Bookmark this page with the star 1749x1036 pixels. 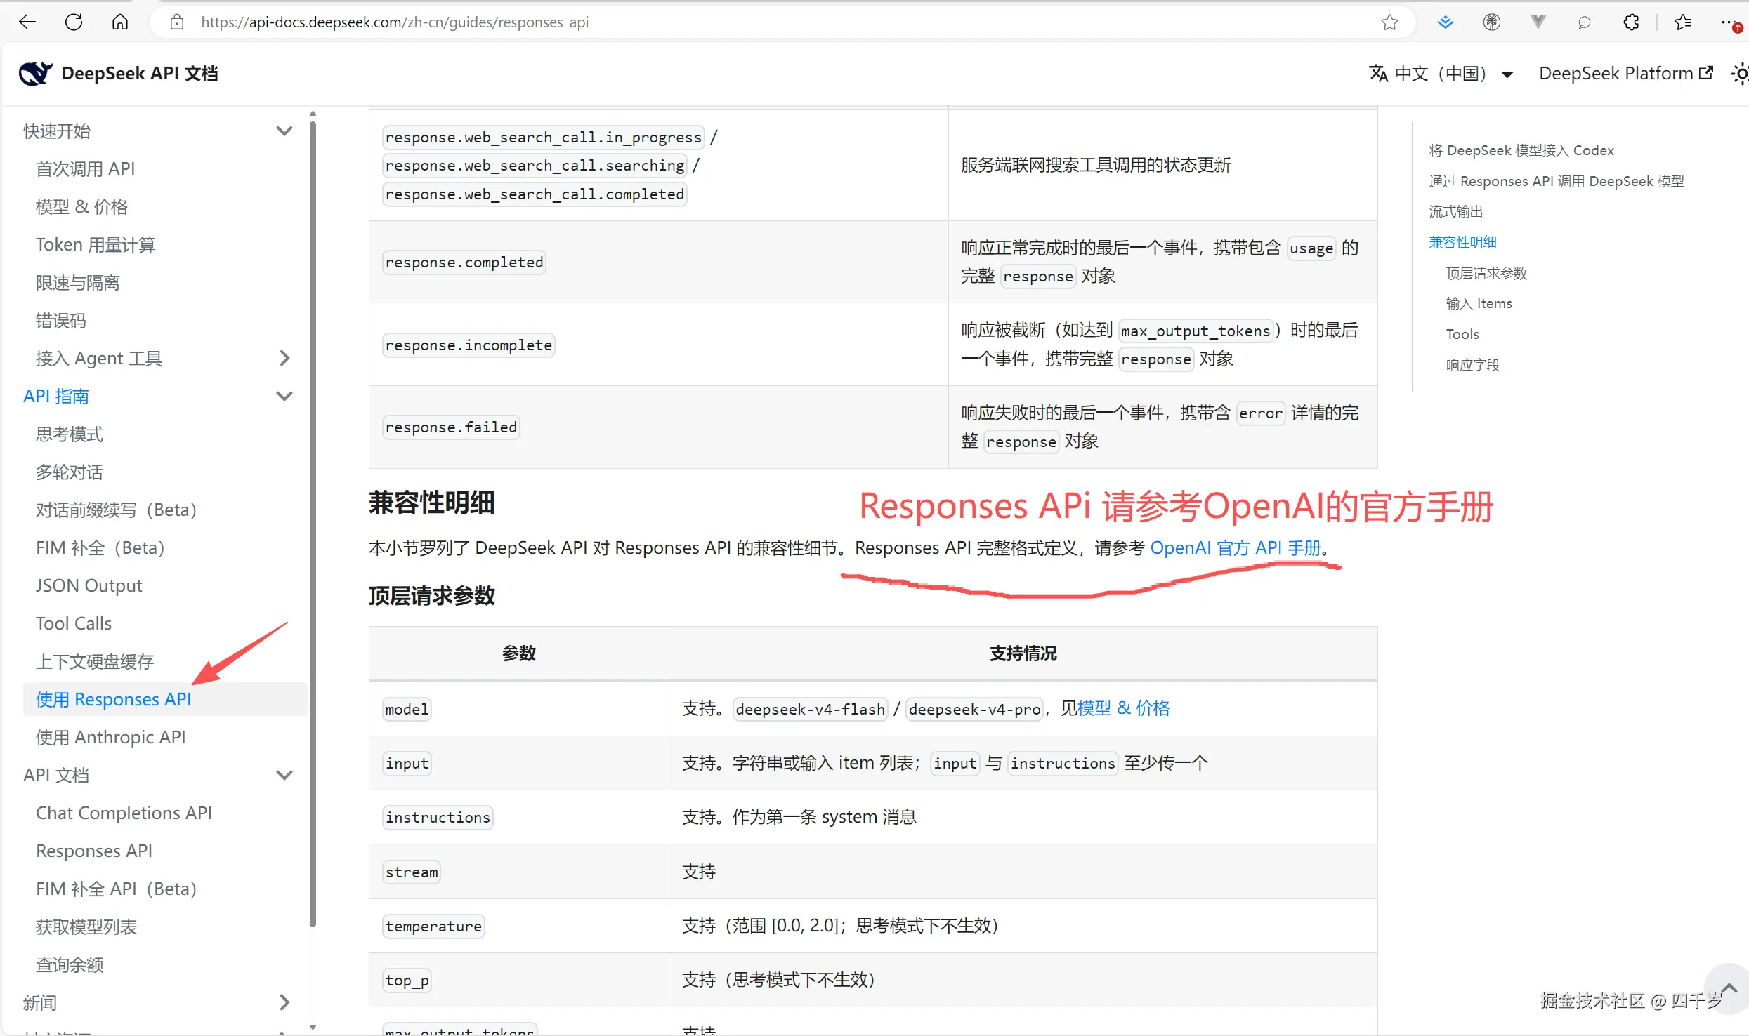coord(1389,22)
